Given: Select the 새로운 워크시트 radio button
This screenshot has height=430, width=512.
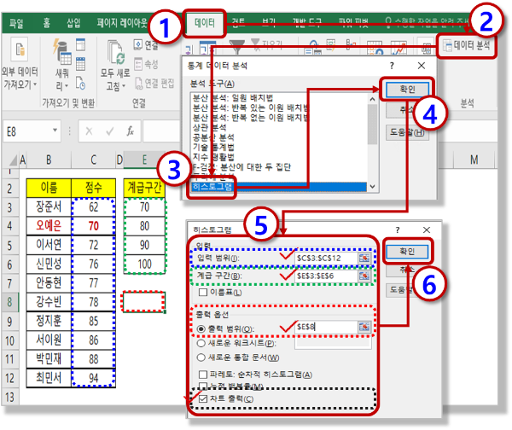Looking at the screenshot, I should click(x=201, y=343).
